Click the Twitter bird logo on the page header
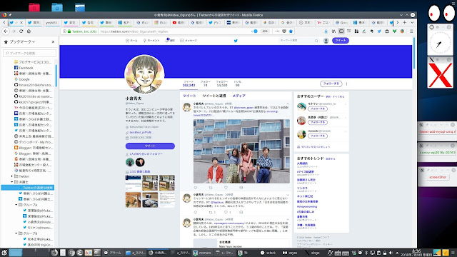This screenshot has width=457, height=257. 236,41
